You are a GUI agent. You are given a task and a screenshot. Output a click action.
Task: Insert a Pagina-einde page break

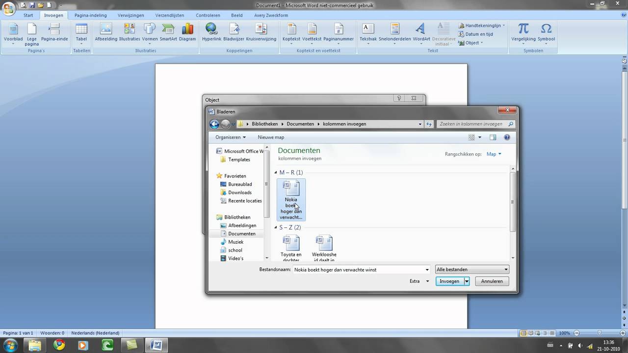[x=54, y=32]
